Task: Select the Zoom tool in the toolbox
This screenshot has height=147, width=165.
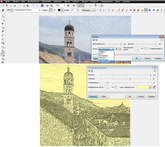Action: [3, 28]
